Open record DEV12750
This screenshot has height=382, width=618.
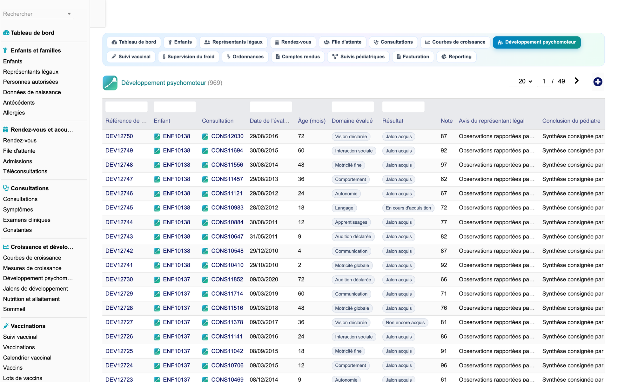click(119, 136)
